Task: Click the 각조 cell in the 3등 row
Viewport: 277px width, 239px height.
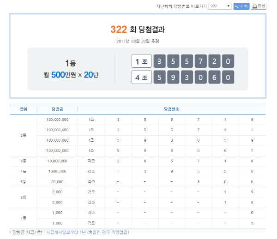Action: (91, 161)
